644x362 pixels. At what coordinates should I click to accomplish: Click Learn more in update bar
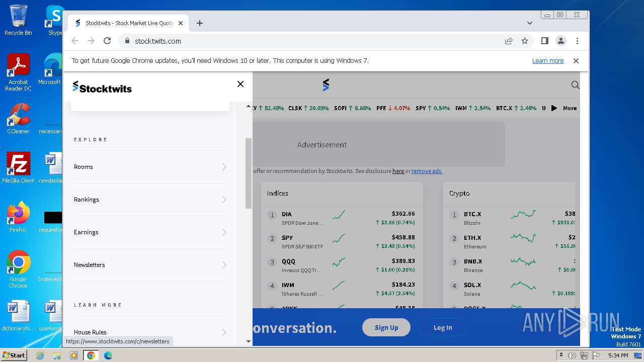click(548, 61)
